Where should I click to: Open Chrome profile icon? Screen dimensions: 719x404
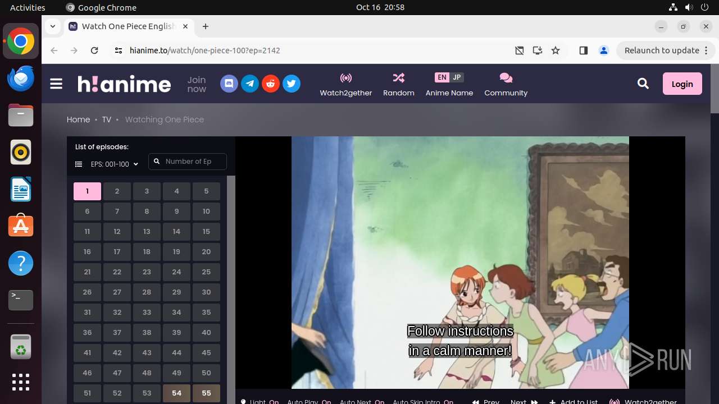pos(604,50)
